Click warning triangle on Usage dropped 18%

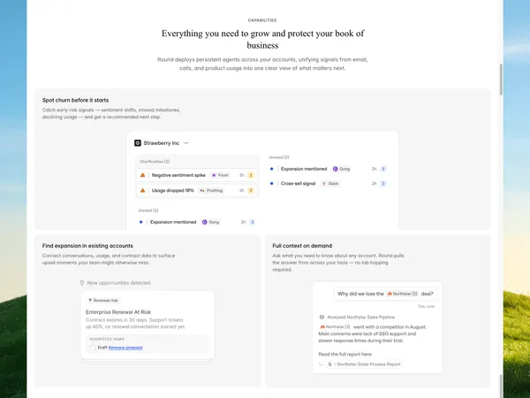pos(142,190)
